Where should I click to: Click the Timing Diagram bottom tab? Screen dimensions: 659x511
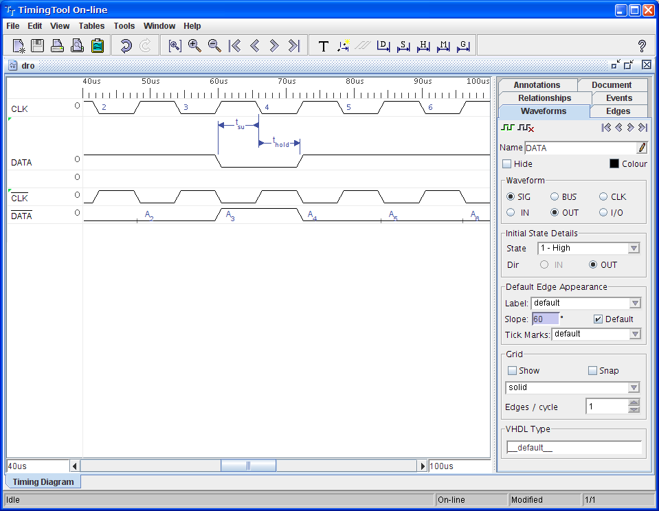tap(43, 482)
